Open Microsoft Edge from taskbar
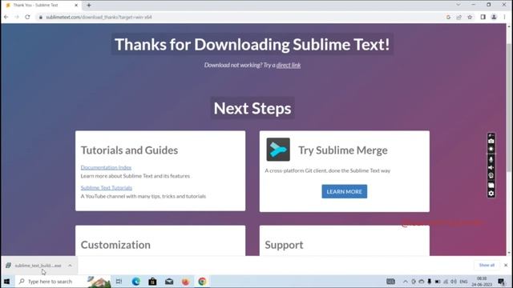This screenshot has width=513, height=288. coord(135,281)
